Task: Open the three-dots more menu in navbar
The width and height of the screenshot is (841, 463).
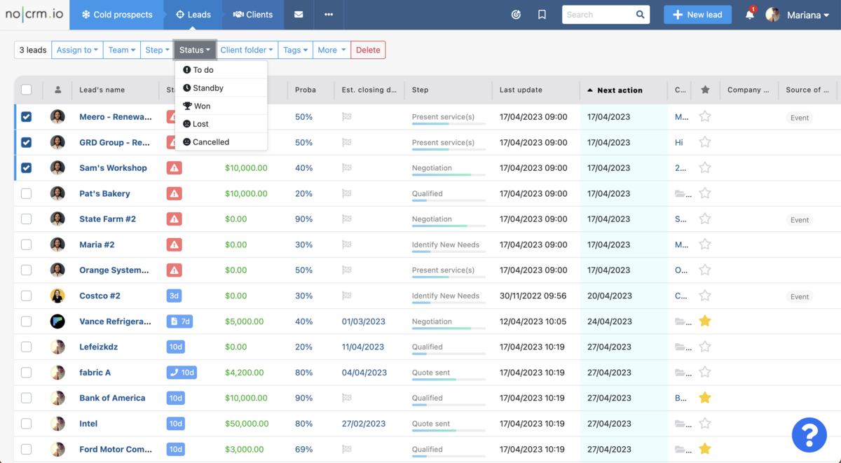Action: 329,15
